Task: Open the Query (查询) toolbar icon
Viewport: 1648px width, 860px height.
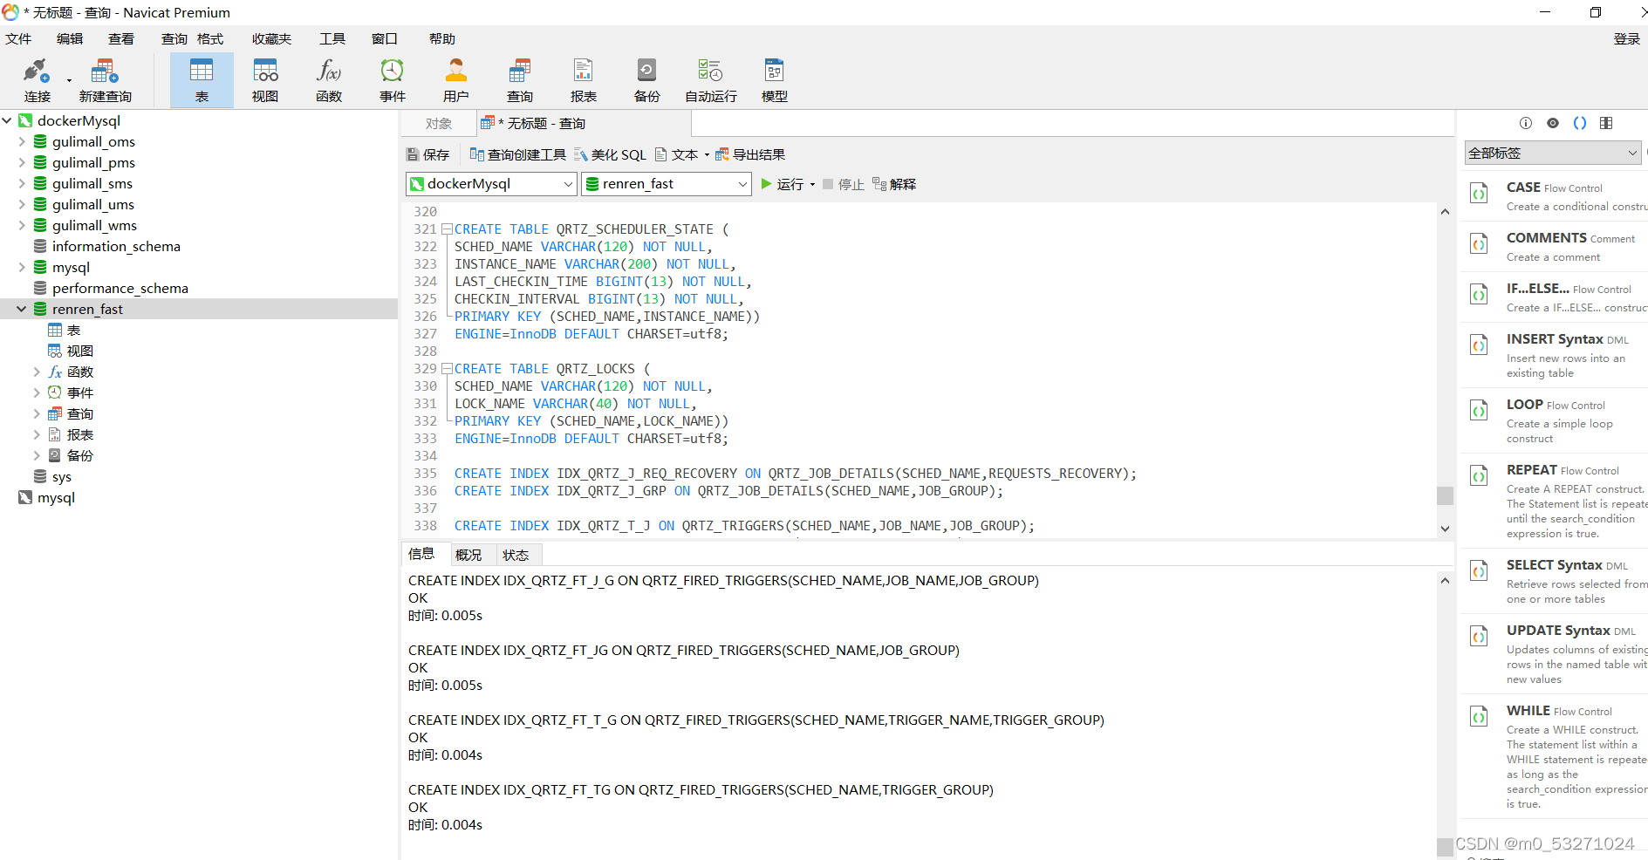Action: coord(520,80)
